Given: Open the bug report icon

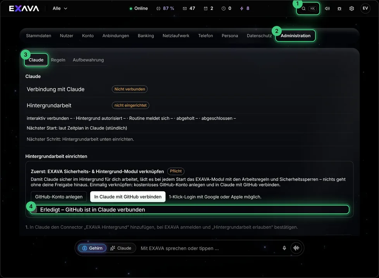Looking at the screenshot, I should point(339,9).
